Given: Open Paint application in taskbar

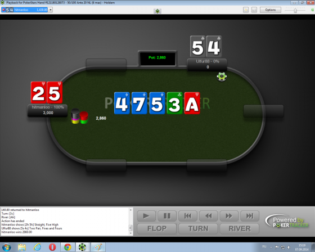Looking at the screenshot, I should click(98, 247).
